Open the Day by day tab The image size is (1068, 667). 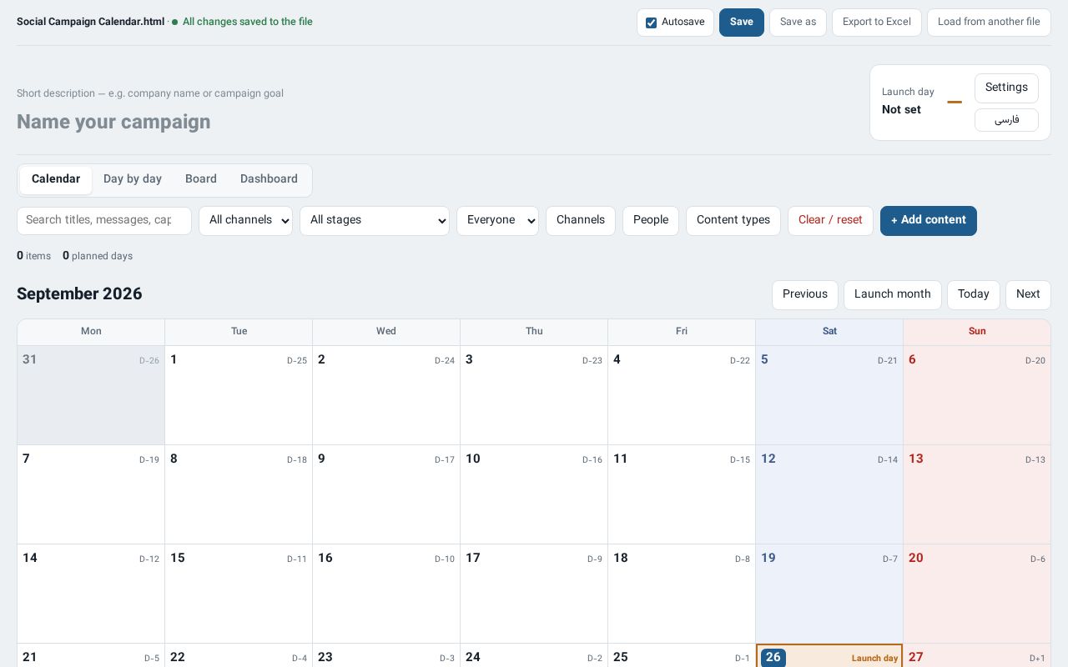[x=133, y=179]
